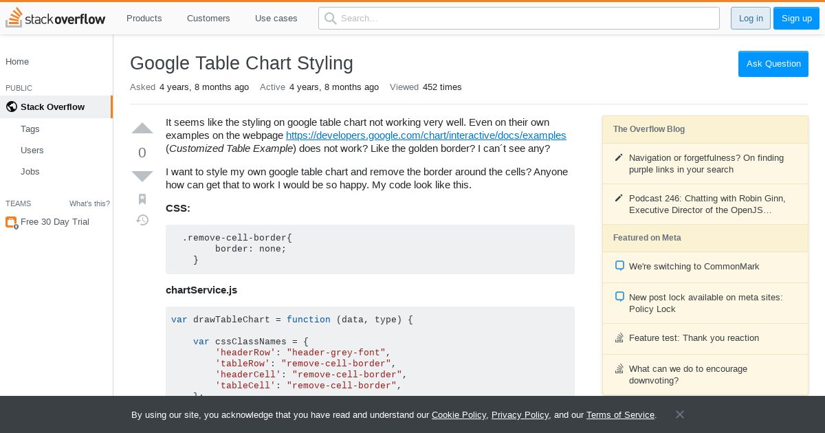Screen dimensions: 825x433
Task: Open Jobs in the sidebar
Action: click(x=30, y=171)
